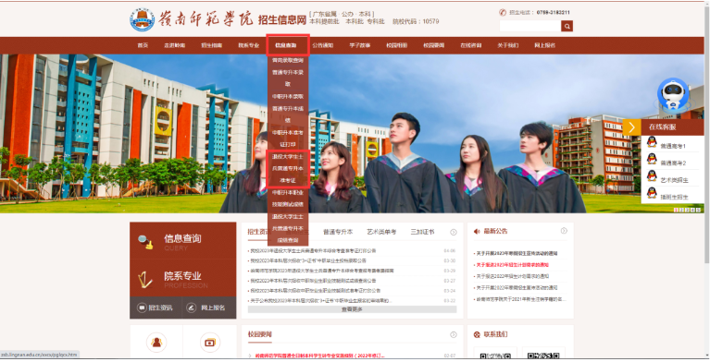710x362 pixels.
Task: Switch to the 艺术类单考 tab
Action: point(381,232)
